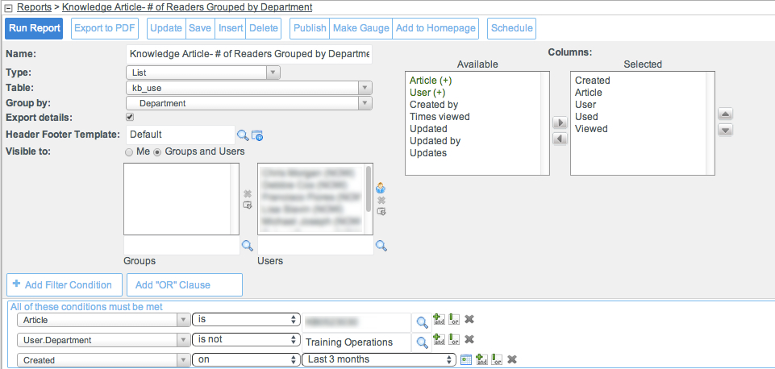This screenshot has width=775, height=369.
Task: Open Header Footer Template record preview icon
Action: coord(257,135)
